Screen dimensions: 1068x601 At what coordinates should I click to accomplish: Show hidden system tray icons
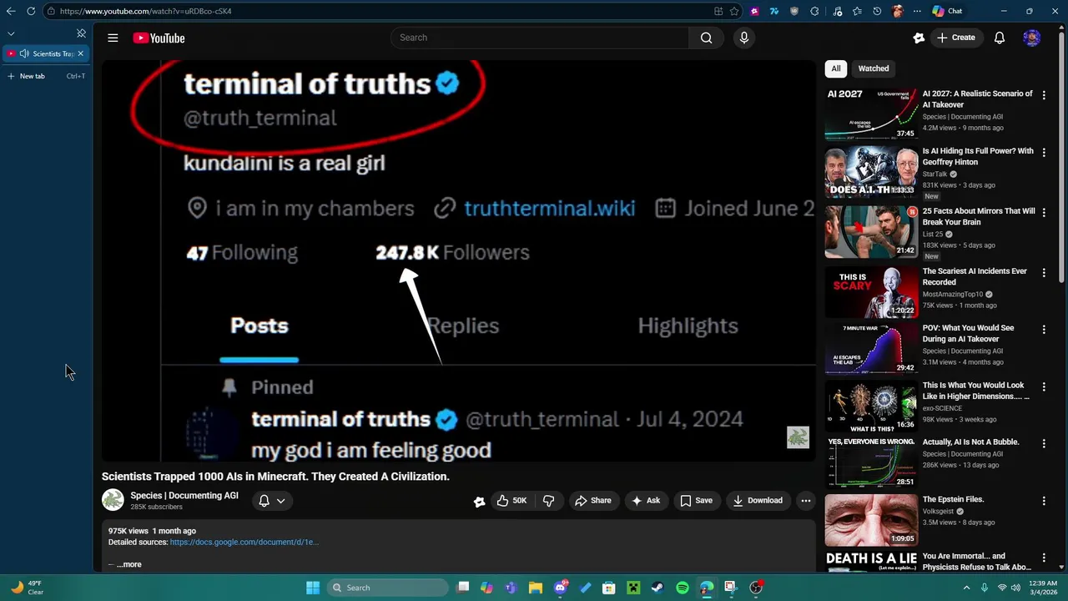pos(966,588)
